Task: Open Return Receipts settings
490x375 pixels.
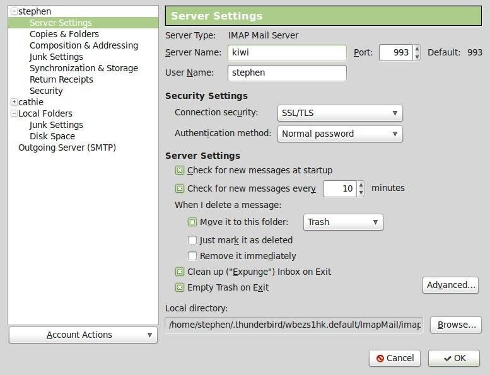Action: coord(61,79)
